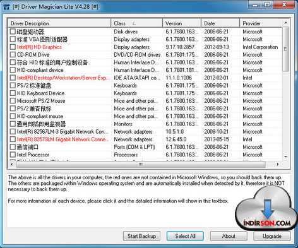The image size is (298, 248).
Task: Click the horizontal scrollbar left arrow
Action: 12,164
